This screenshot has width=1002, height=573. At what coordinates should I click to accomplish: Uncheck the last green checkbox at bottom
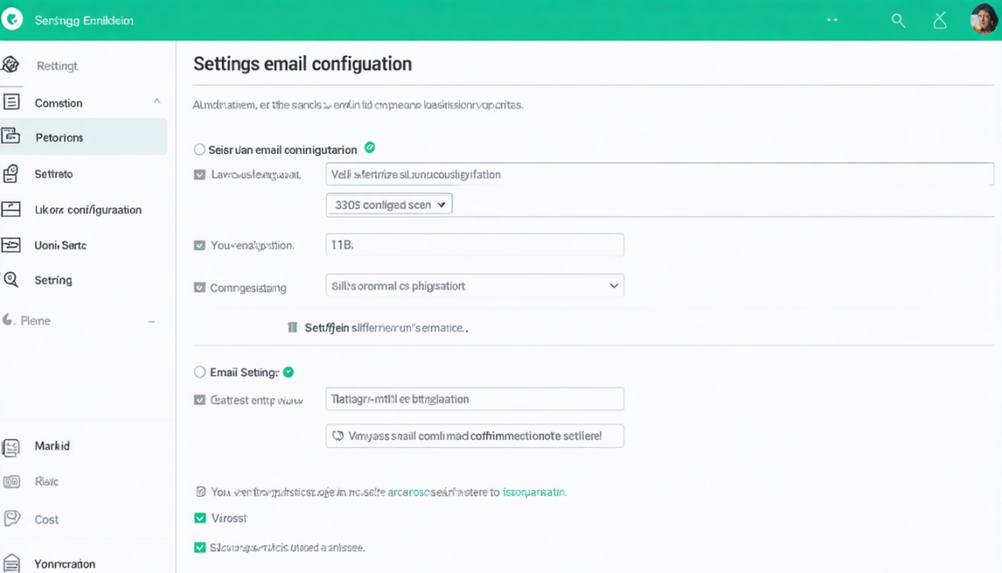(200, 548)
